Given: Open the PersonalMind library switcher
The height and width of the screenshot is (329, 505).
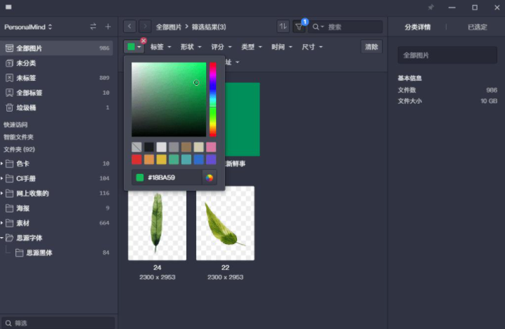Looking at the screenshot, I should (x=28, y=27).
